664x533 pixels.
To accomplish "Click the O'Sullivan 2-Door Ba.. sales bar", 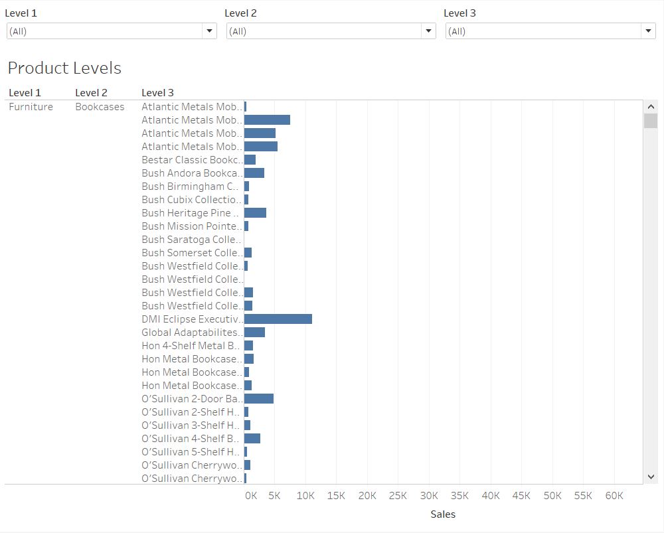I will (259, 399).
